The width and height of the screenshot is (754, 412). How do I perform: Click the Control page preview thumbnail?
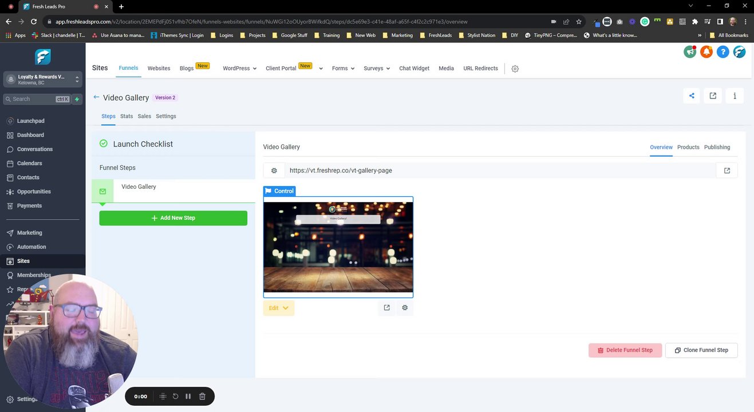pyautogui.click(x=338, y=247)
